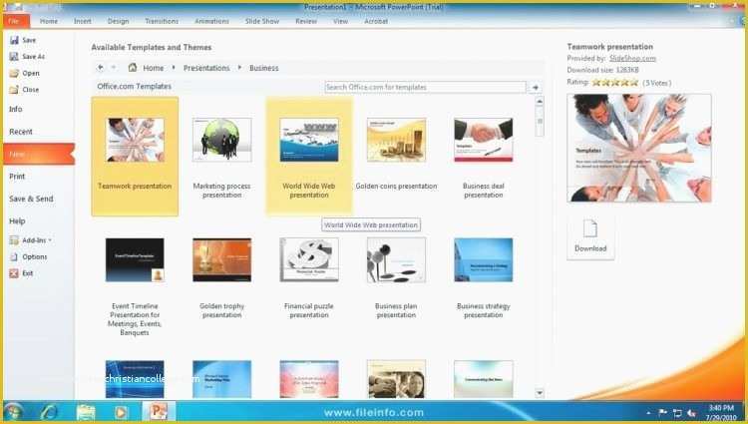This screenshot has width=748, height=424.
Task: Select the World Wide Web presentation template
Action: [309, 157]
